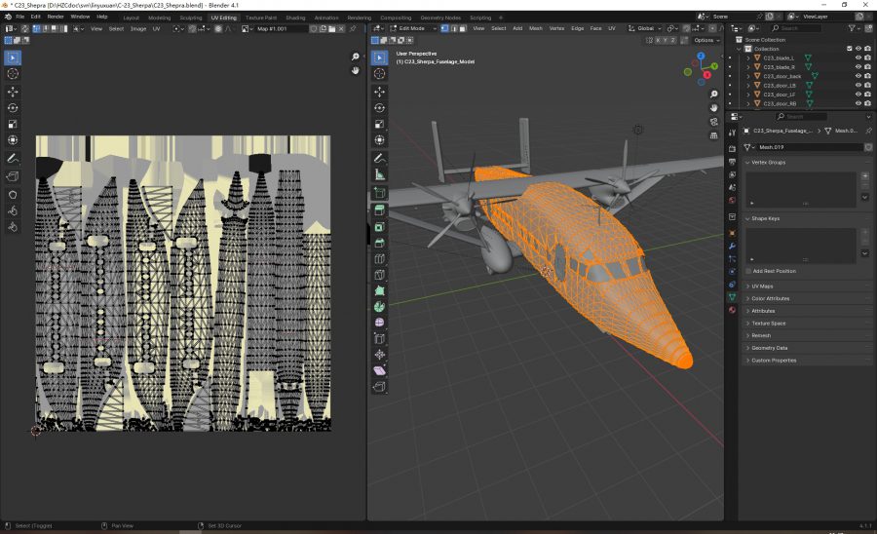Click the Options button in 3D viewport

pos(706,40)
